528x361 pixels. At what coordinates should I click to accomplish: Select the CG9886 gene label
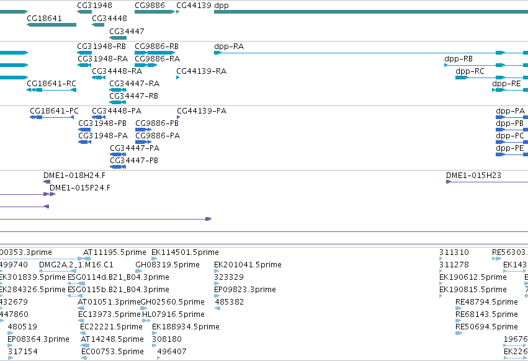150,6
